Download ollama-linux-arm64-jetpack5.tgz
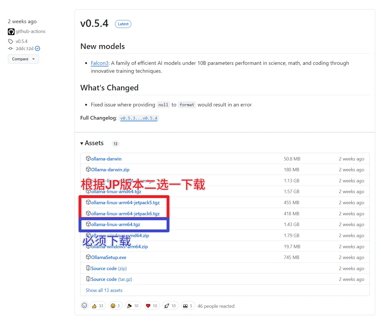This screenshot has width=381, height=322. point(125,203)
